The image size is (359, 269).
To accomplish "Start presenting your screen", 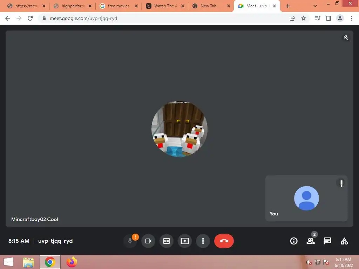I will click(x=185, y=241).
